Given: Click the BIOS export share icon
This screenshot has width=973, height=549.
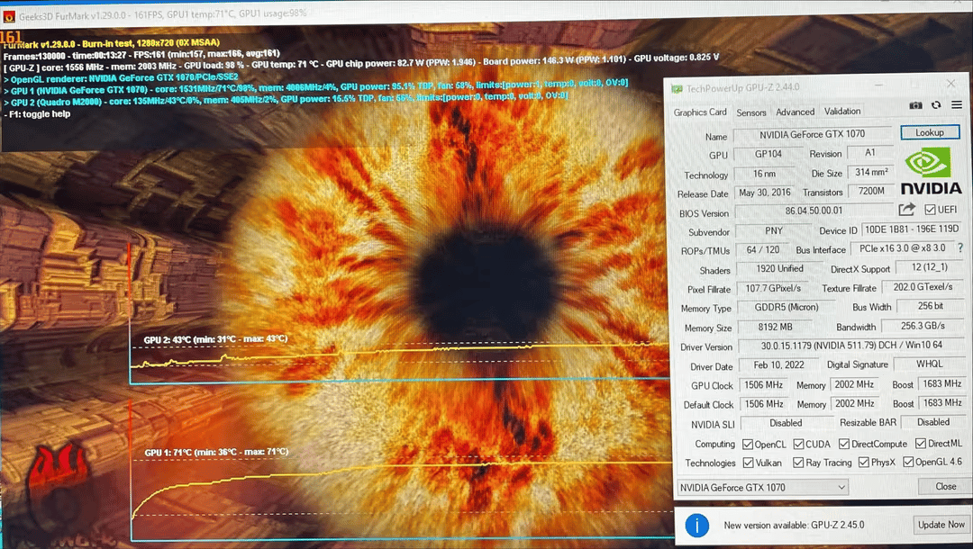Looking at the screenshot, I should click(906, 210).
